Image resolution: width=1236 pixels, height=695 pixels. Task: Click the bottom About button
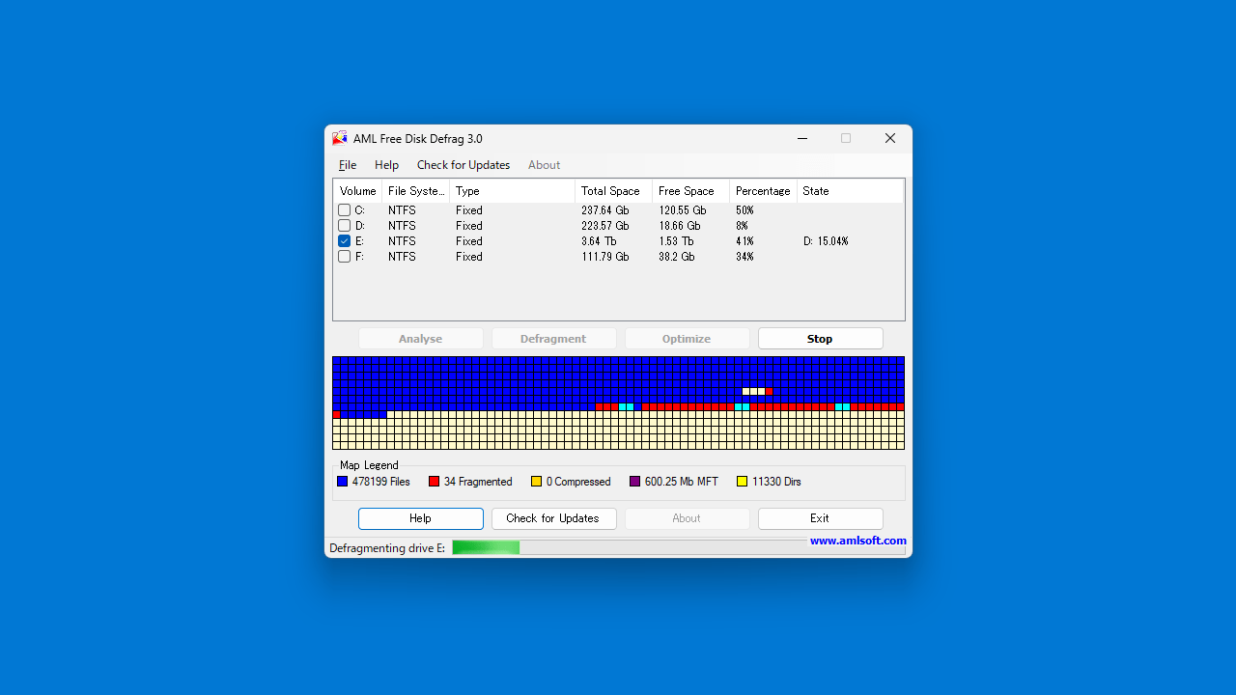point(687,518)
